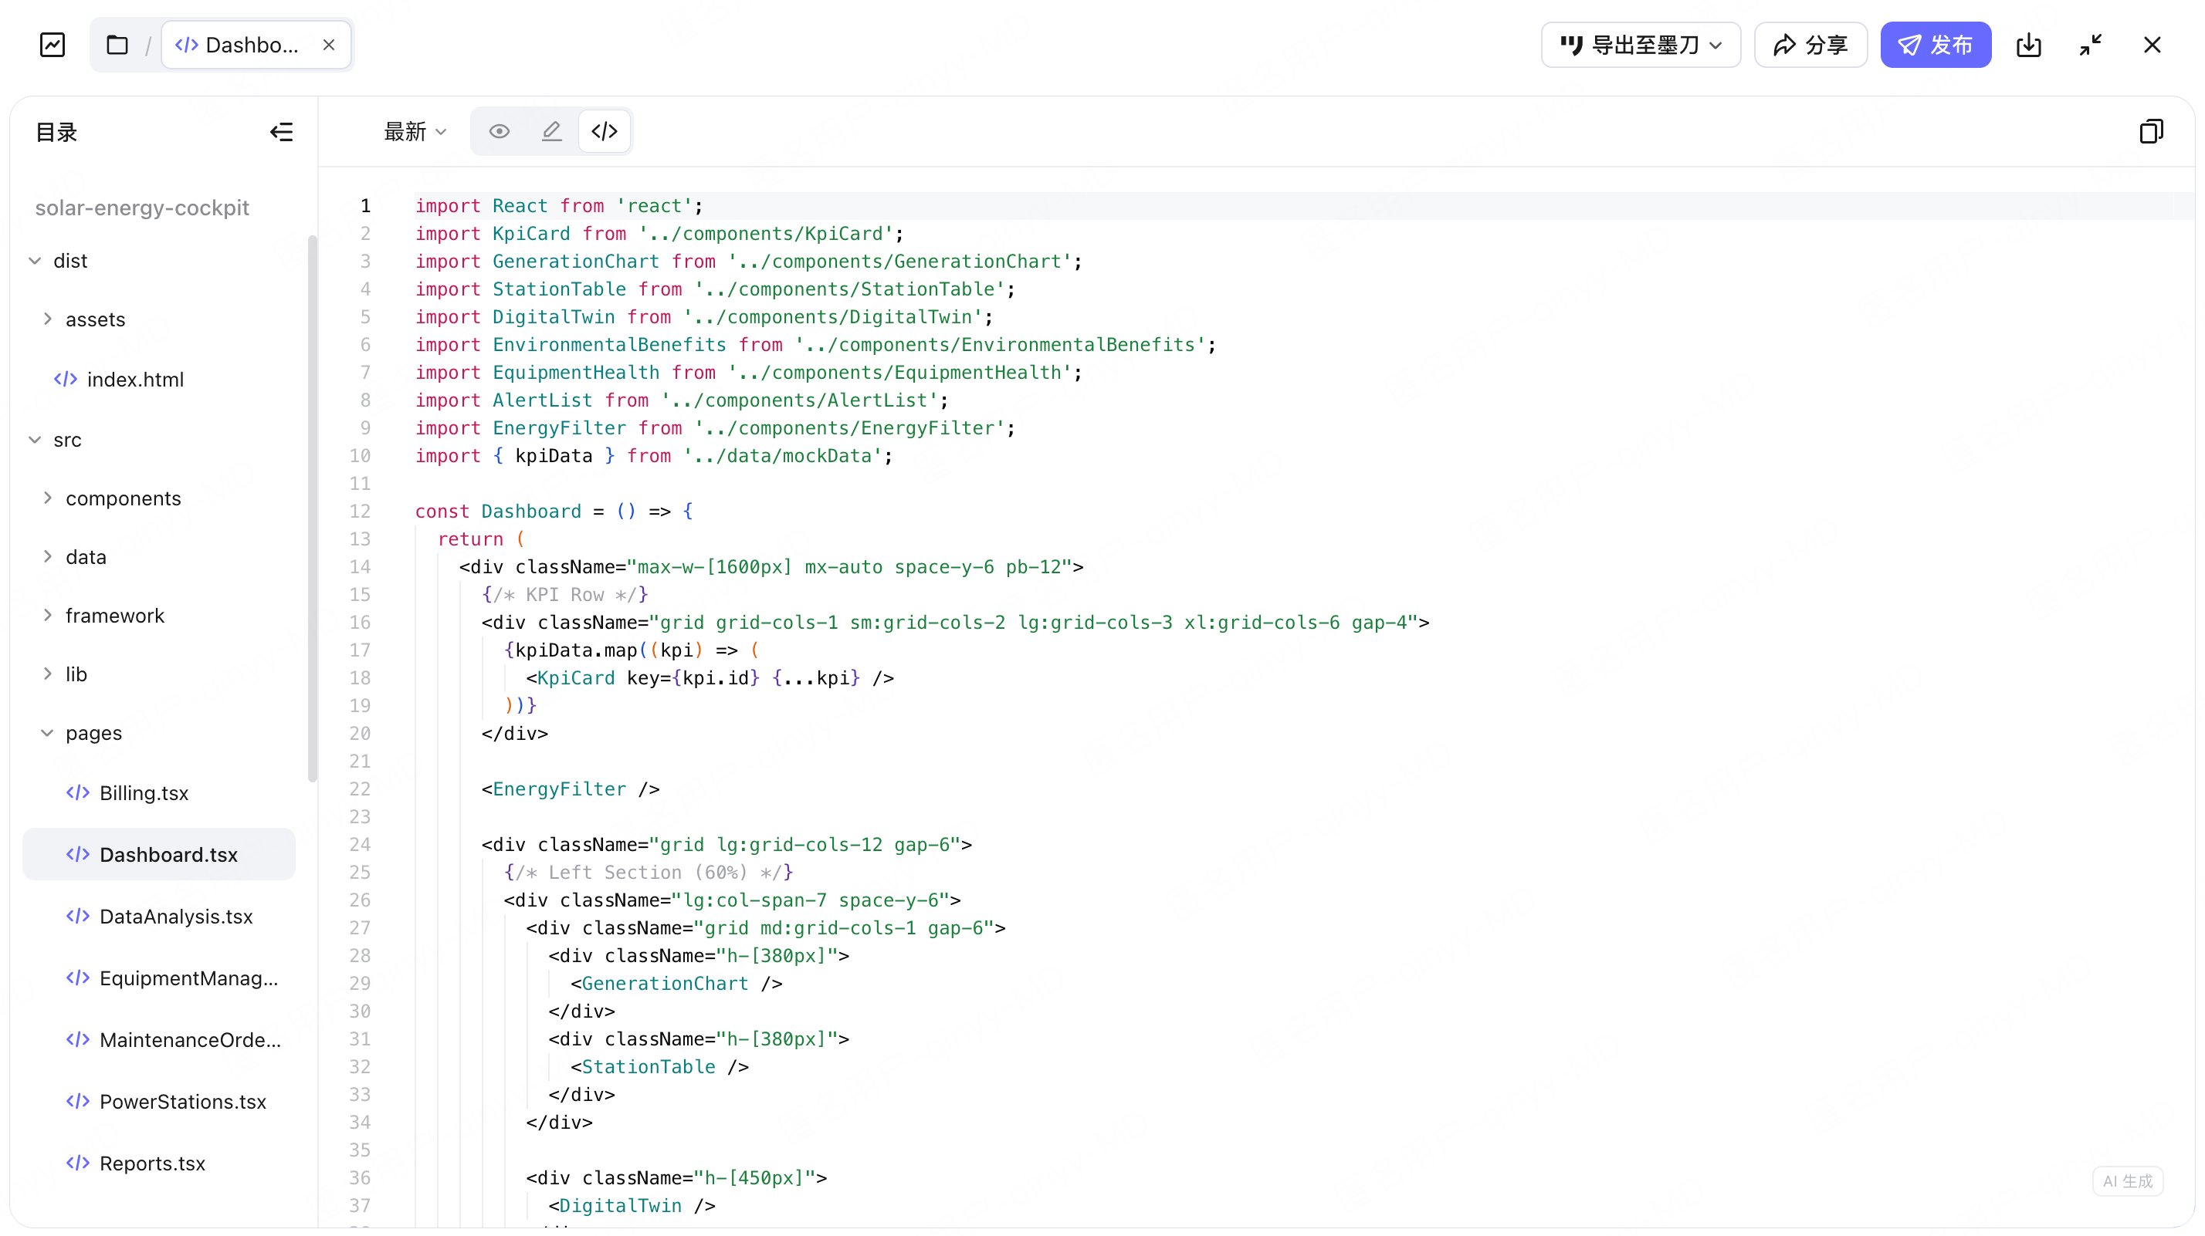Viewport: 2205px width, 1236px height.
Task: Open the chart dashboard icon at top left
Action: tap(52, 45)
